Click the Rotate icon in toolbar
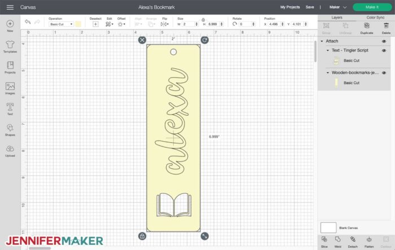395x250 pixels. tap(235, 24)
